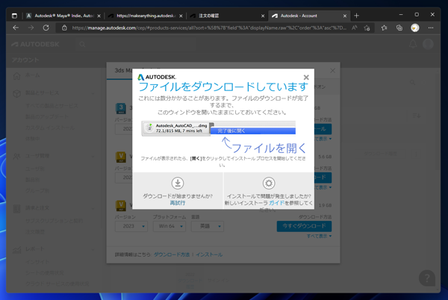Click the products list search icon
The image size is (448, 300).
click(x=413, y=83)
